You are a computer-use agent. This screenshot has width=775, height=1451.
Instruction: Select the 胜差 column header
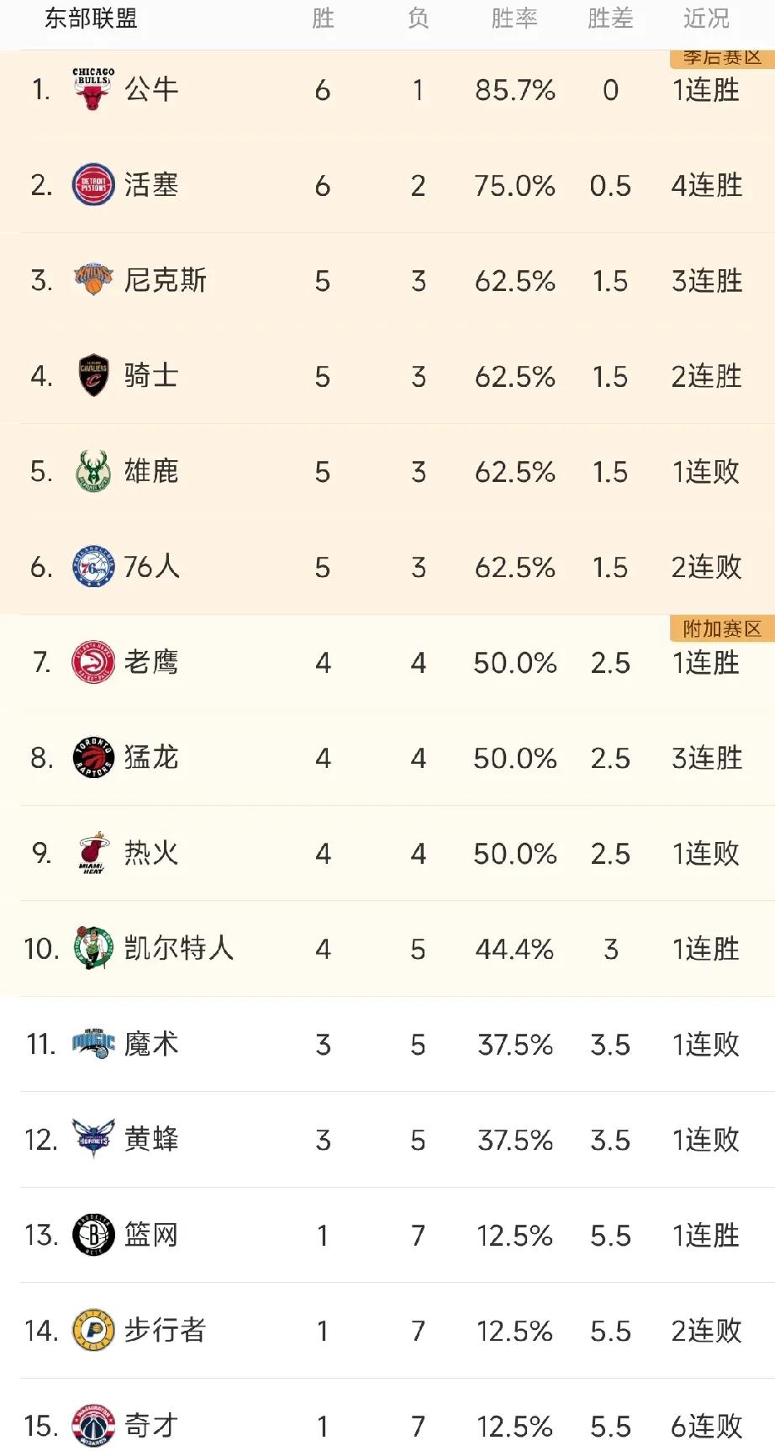pyautogui.click(x=610, y=19)
